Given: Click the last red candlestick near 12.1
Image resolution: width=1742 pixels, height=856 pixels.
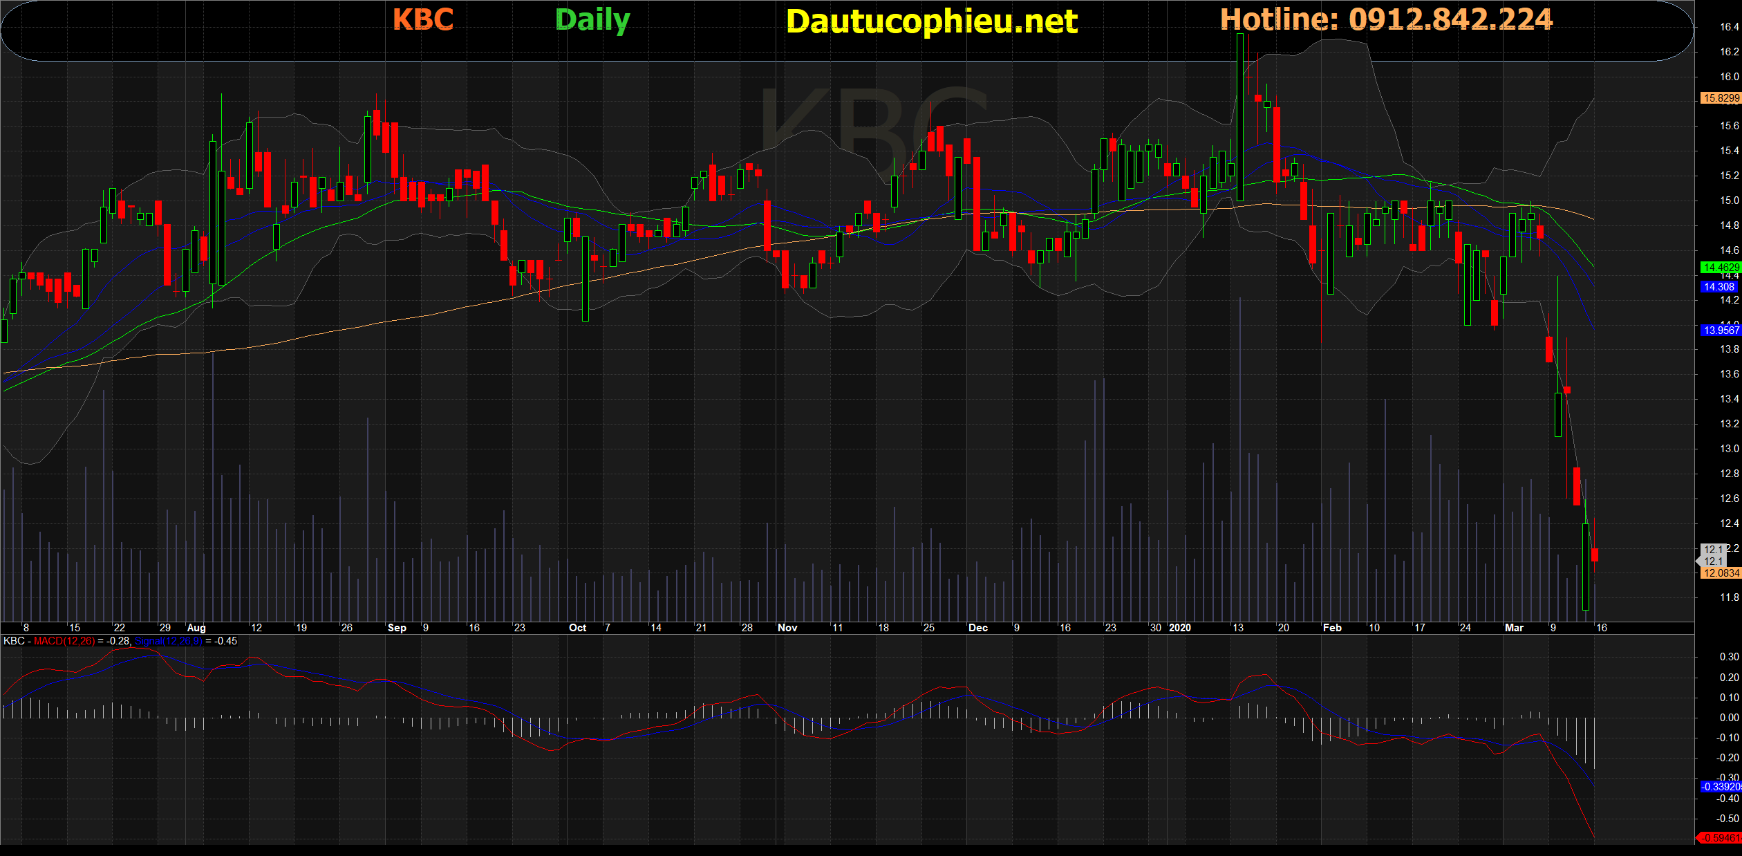Looking at the screenshot, I should pos(1595,555).
